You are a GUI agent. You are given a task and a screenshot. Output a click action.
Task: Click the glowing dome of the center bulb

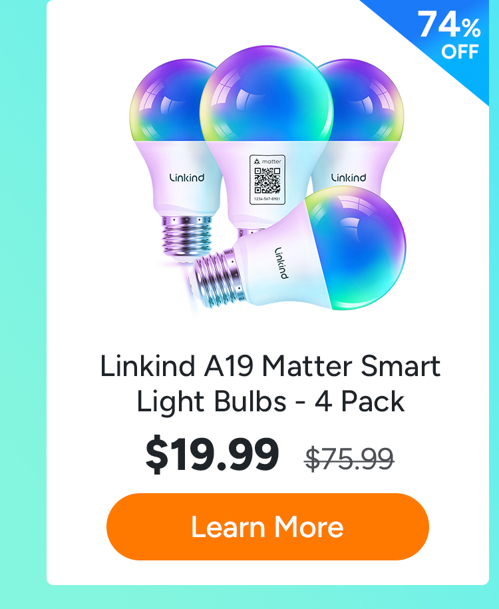pos(266,93)
